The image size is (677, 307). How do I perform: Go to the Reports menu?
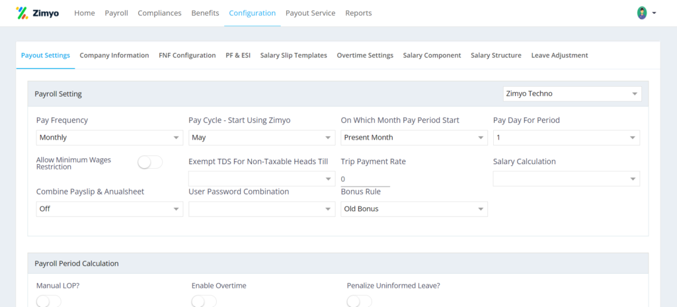[x=358, y=13]
